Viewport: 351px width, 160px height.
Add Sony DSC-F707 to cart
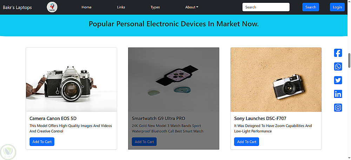246,142
